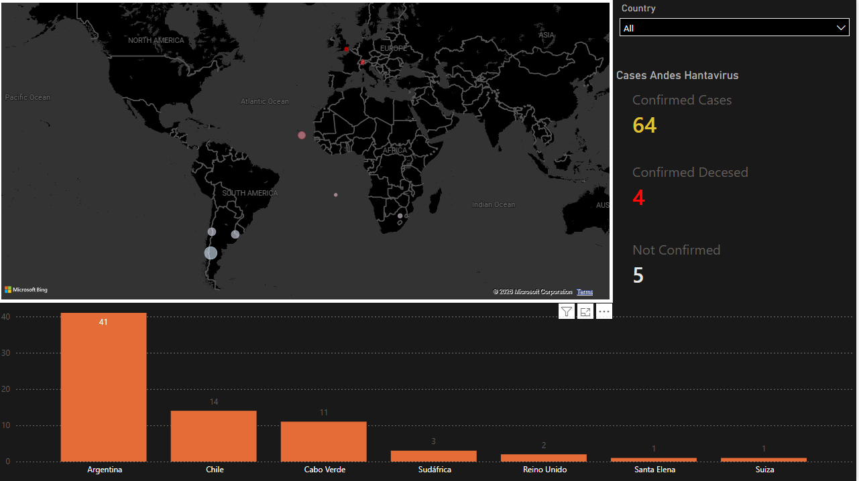Click the Confirmed Cases card label

coord(682,100)
